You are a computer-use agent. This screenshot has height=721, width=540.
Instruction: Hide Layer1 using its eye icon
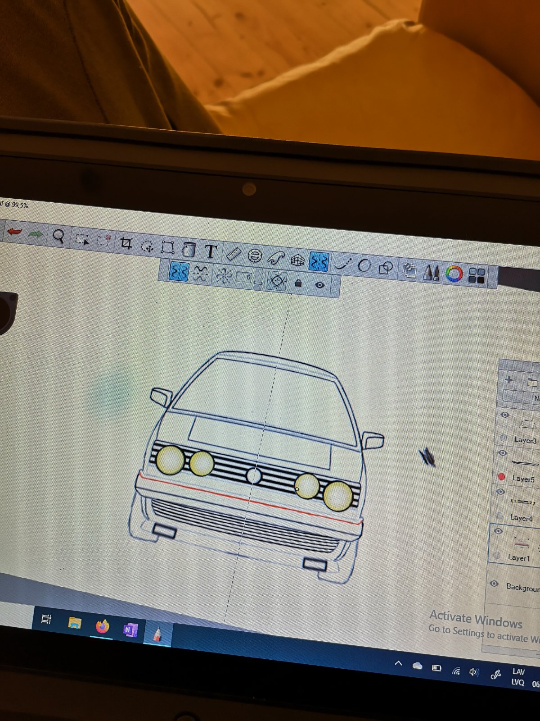pos(498,531)
